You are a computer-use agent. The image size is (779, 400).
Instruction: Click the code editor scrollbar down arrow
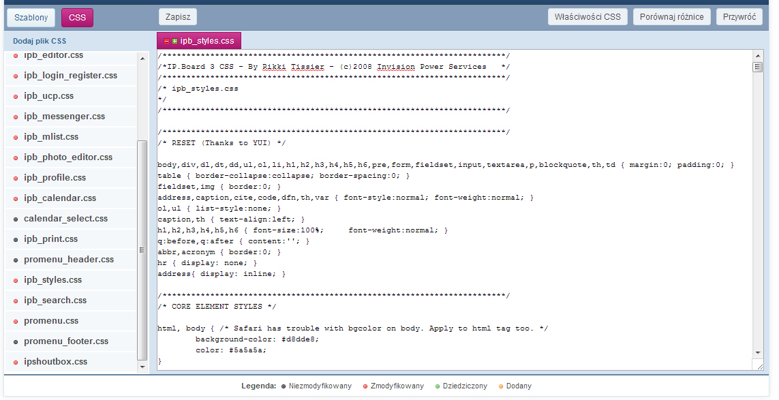point(758,352)
